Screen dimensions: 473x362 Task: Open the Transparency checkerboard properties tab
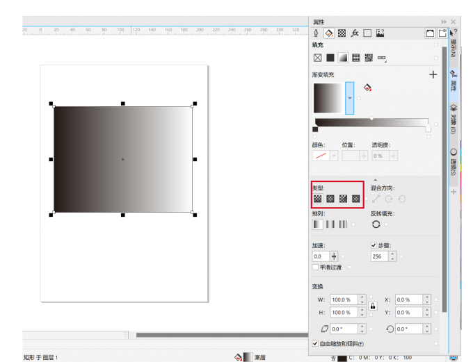coord(342,33)
